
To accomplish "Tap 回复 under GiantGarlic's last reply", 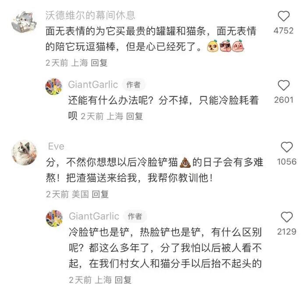I will (123, 280).
